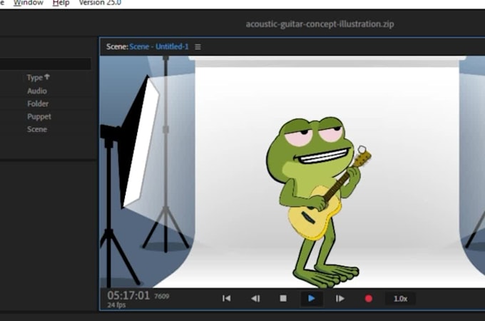Step back one frame

(255, 298)
